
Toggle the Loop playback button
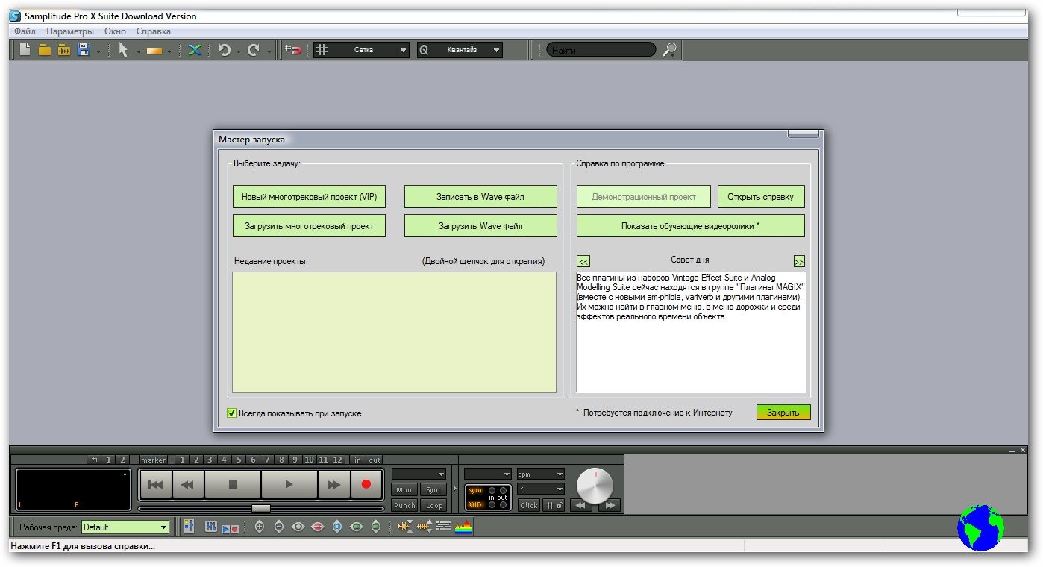pyautogui.click(x=434, y=505)
